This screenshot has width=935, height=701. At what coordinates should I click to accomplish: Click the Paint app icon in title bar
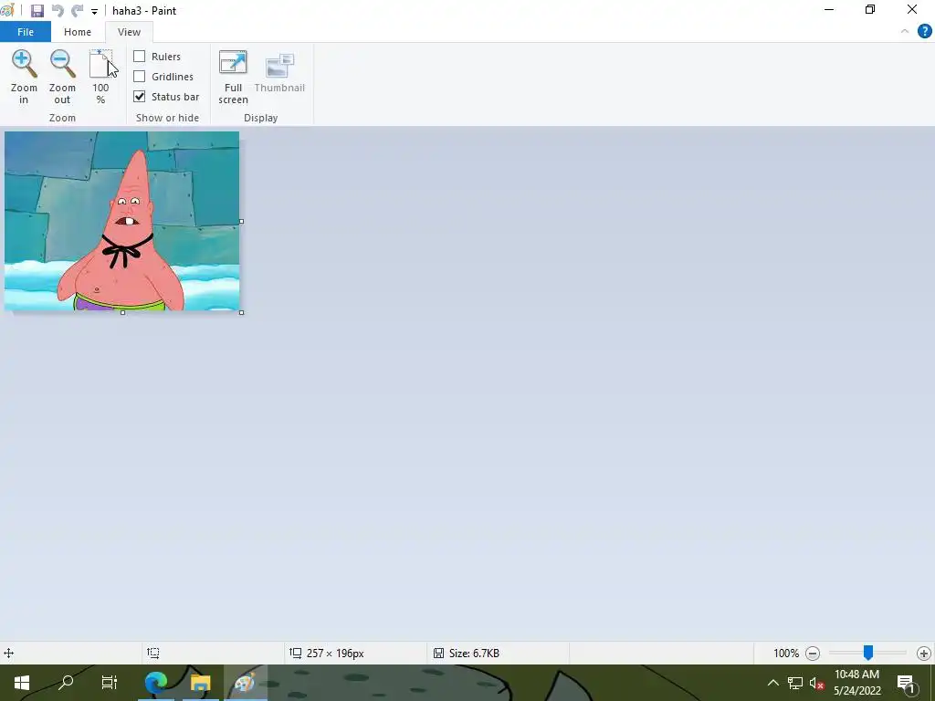tap(7, 10)
